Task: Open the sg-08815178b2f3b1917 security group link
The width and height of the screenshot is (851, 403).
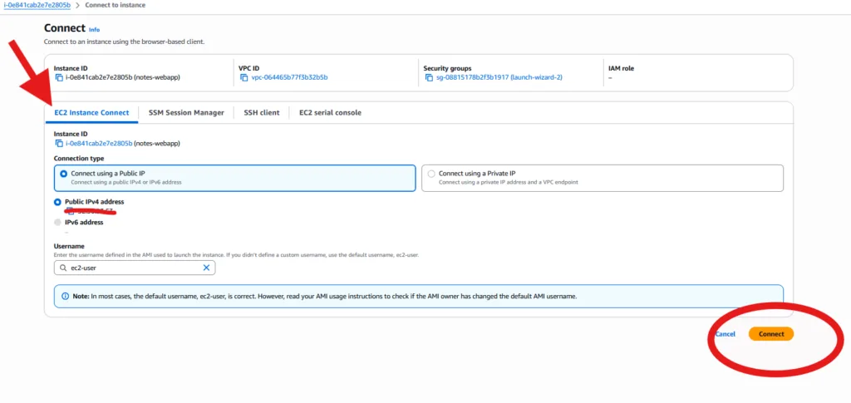Action: [x=499, y=77]
